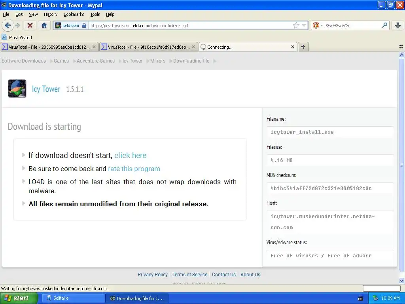Click the Games breadcrumb
The image size is (405, 304).
(61, 61)
